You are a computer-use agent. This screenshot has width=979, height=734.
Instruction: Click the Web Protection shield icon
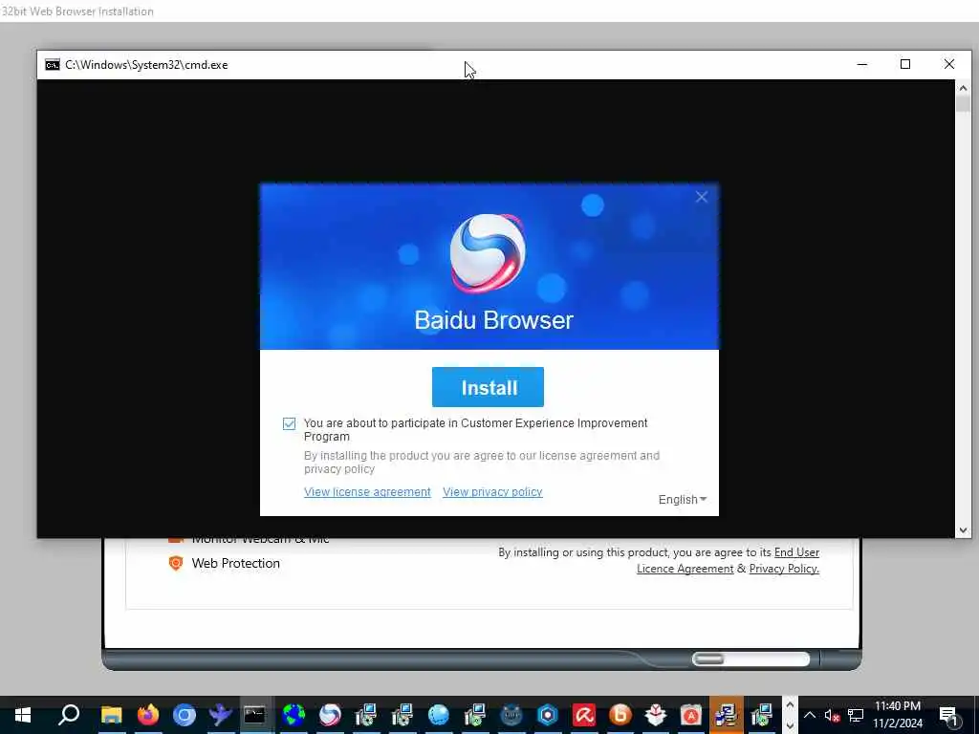176,563
